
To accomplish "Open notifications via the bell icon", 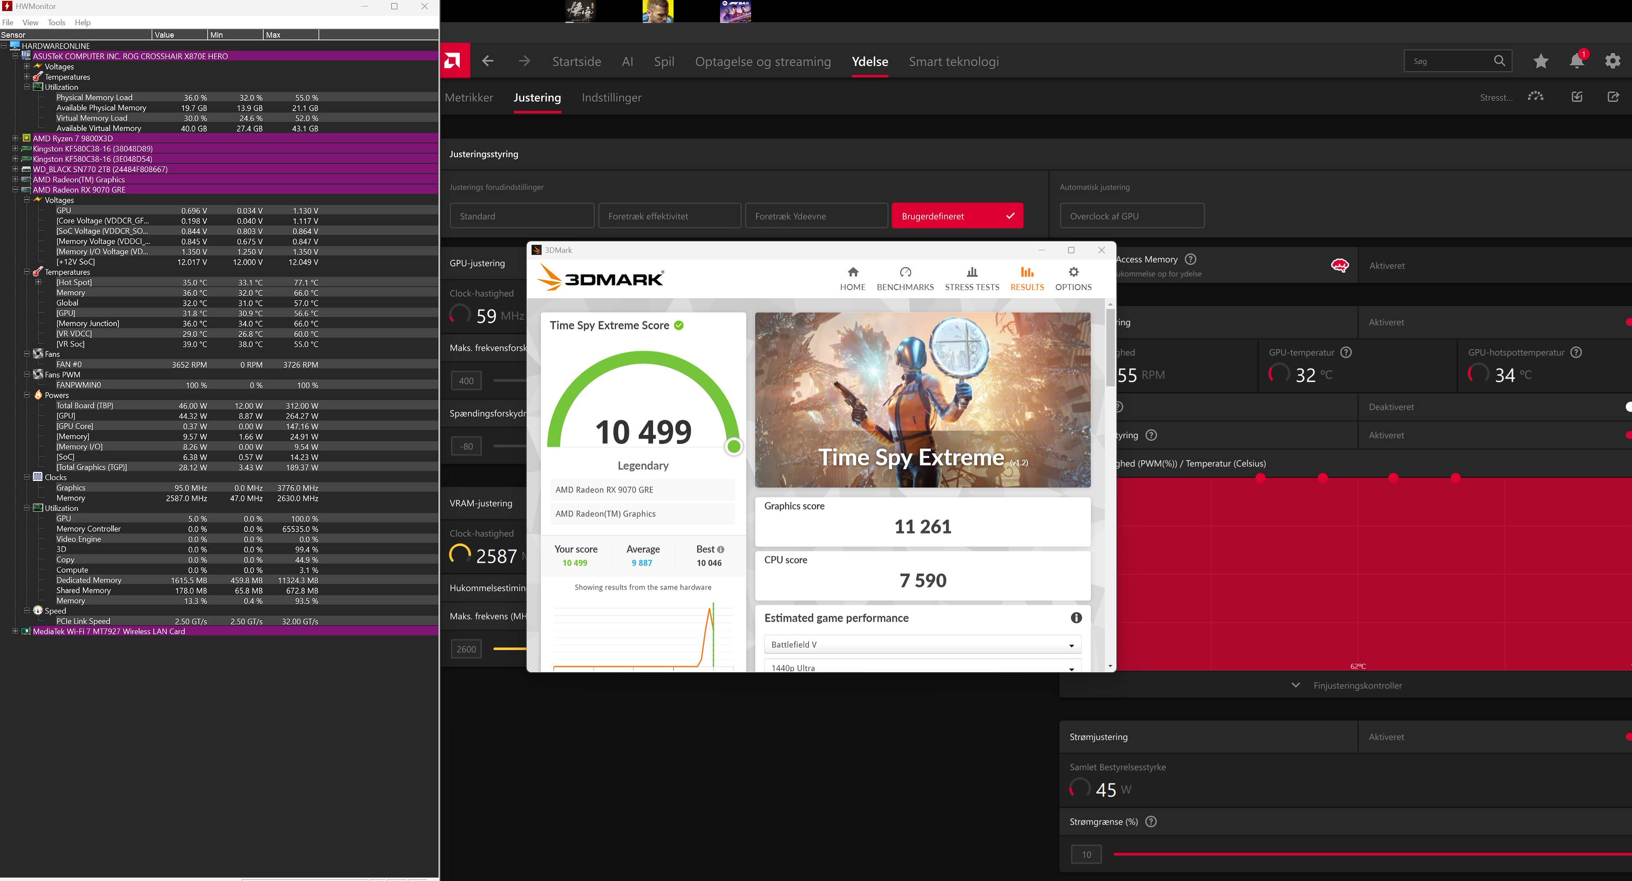I will tap(1577, 61).
